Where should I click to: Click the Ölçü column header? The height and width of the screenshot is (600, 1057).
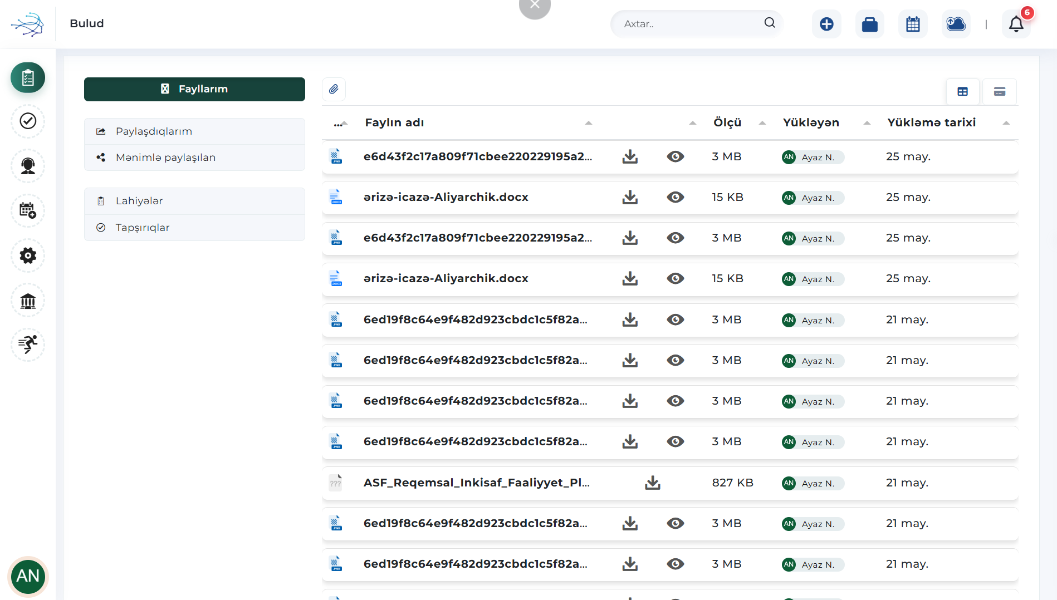click(x=727, y=122)
